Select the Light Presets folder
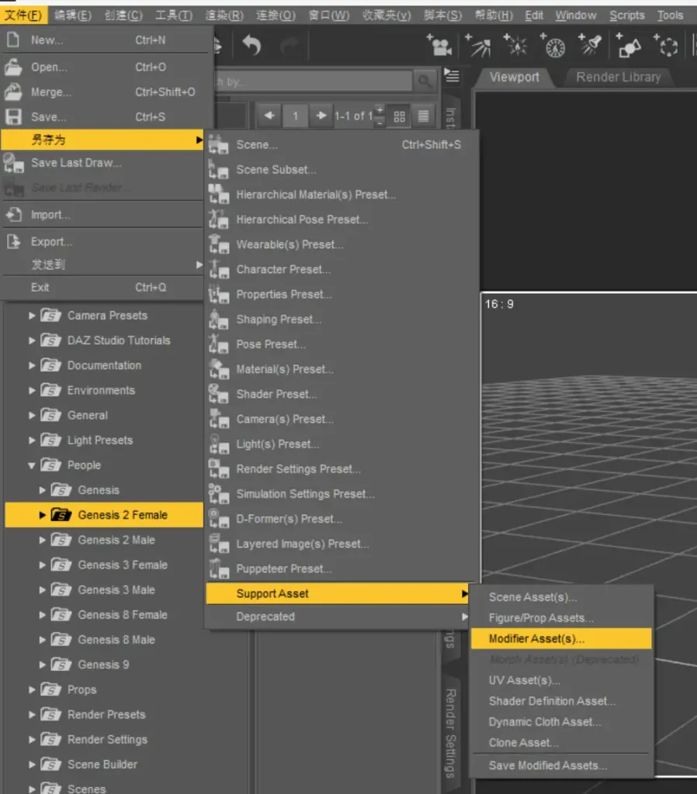The width and height of the screenshot is (697, 794). [100, 440]
